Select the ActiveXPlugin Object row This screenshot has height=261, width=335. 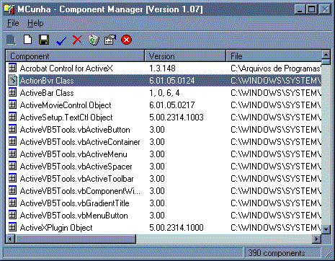pos(164,228)
